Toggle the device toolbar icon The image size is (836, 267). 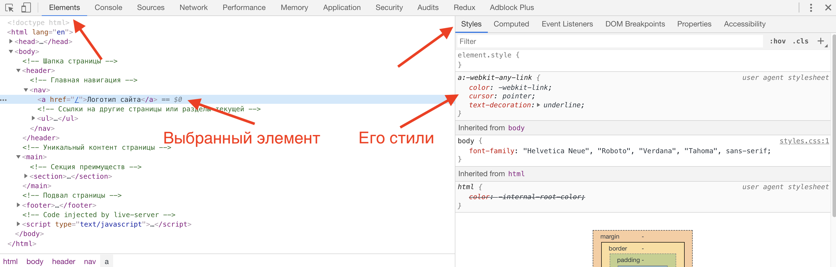click(26, 7)
